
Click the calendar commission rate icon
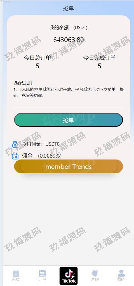click(15, 156)
